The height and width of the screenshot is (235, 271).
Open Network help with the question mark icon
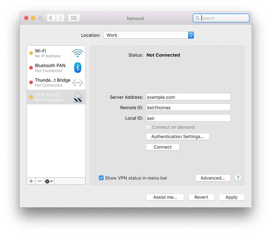[238, 178]
